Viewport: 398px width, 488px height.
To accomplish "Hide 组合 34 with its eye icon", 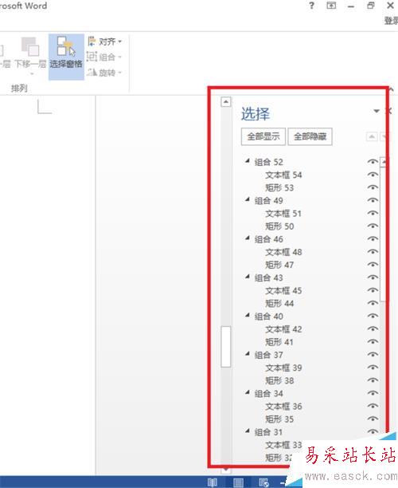I will 373,393.
